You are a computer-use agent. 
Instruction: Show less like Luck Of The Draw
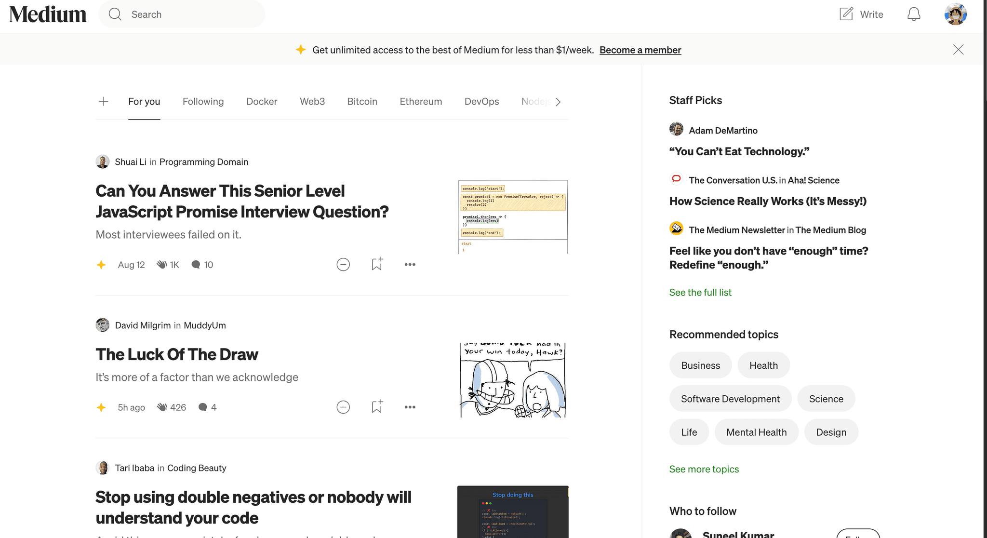coord(343,407)
